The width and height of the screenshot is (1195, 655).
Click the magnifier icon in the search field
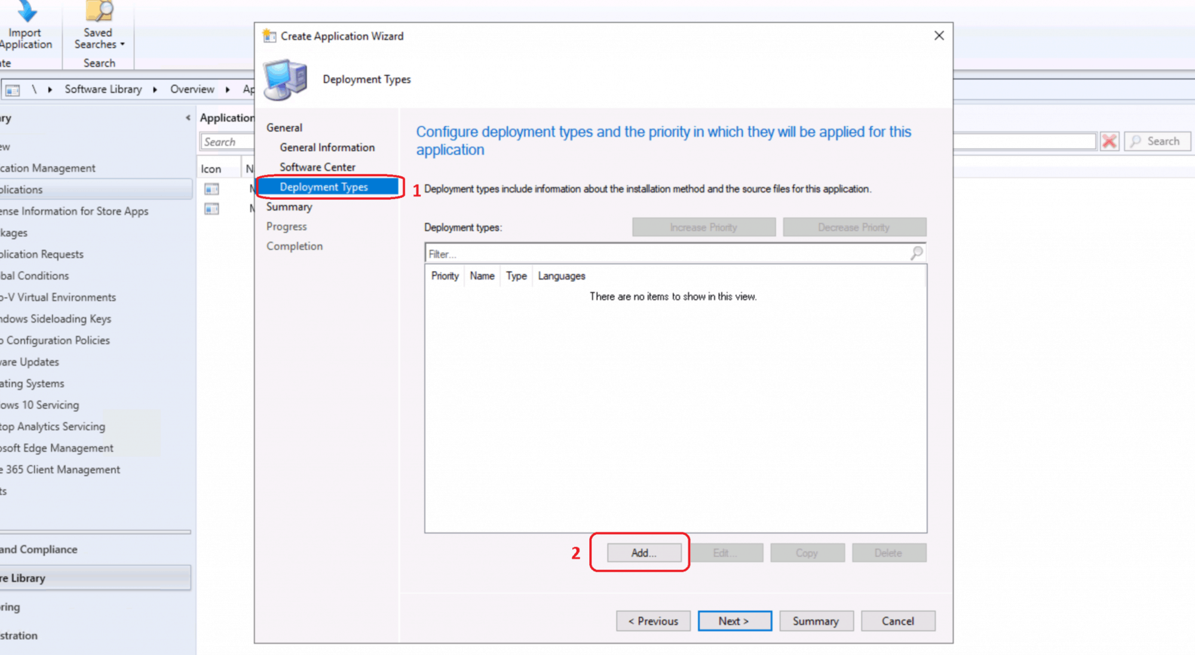point(1135,141)
